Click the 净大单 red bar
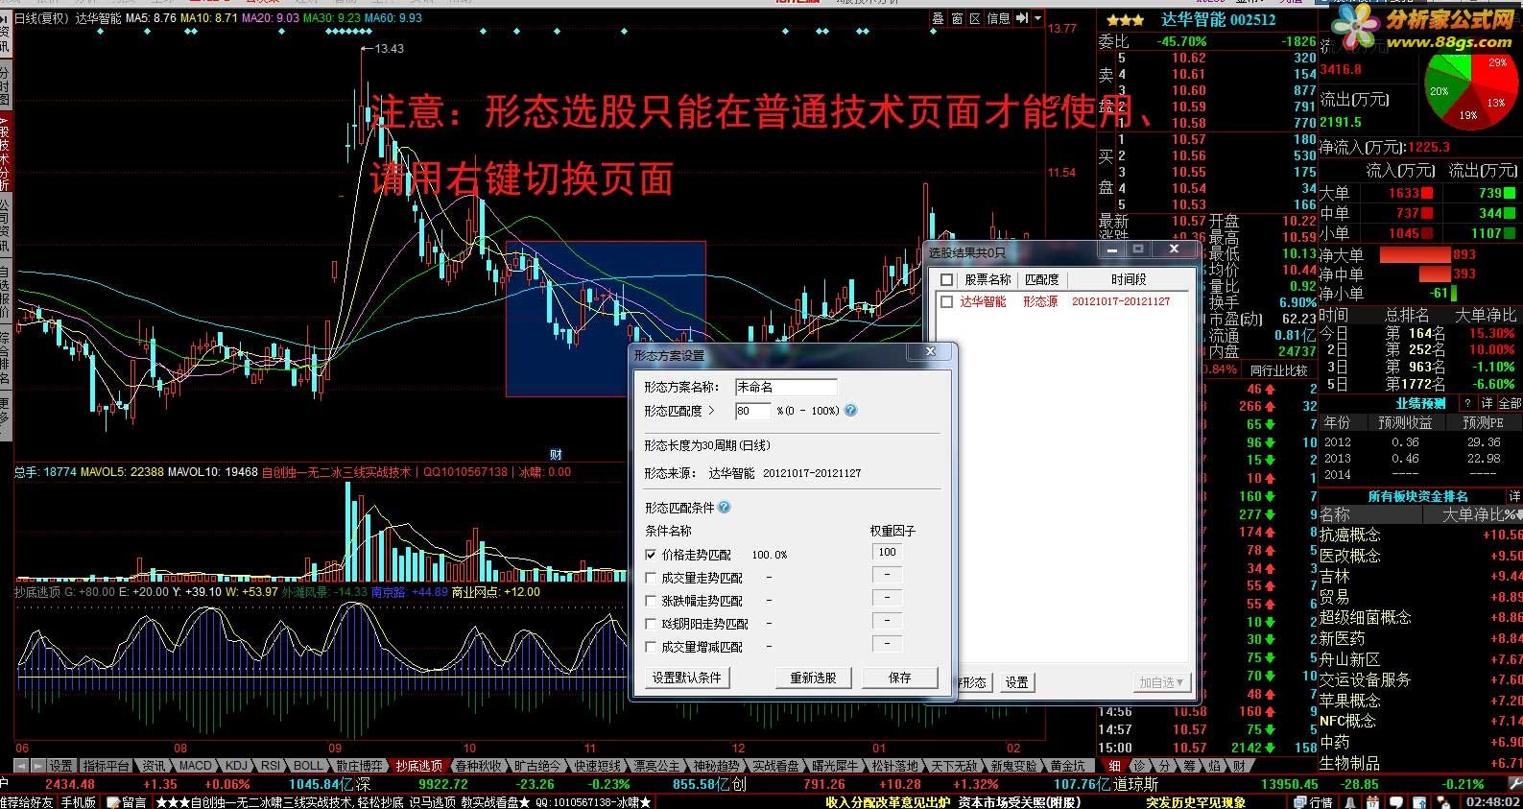1523x809 pixels. [x=1415, y=254]
